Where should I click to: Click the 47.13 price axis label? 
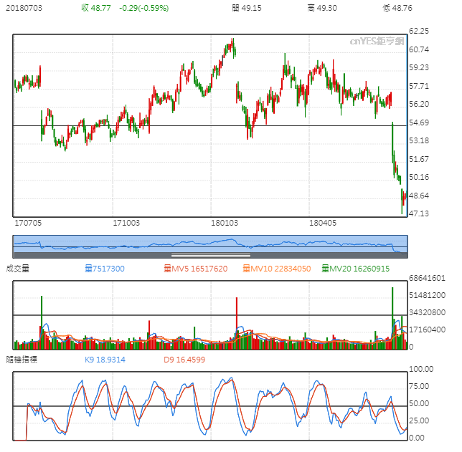coord(419,213)
